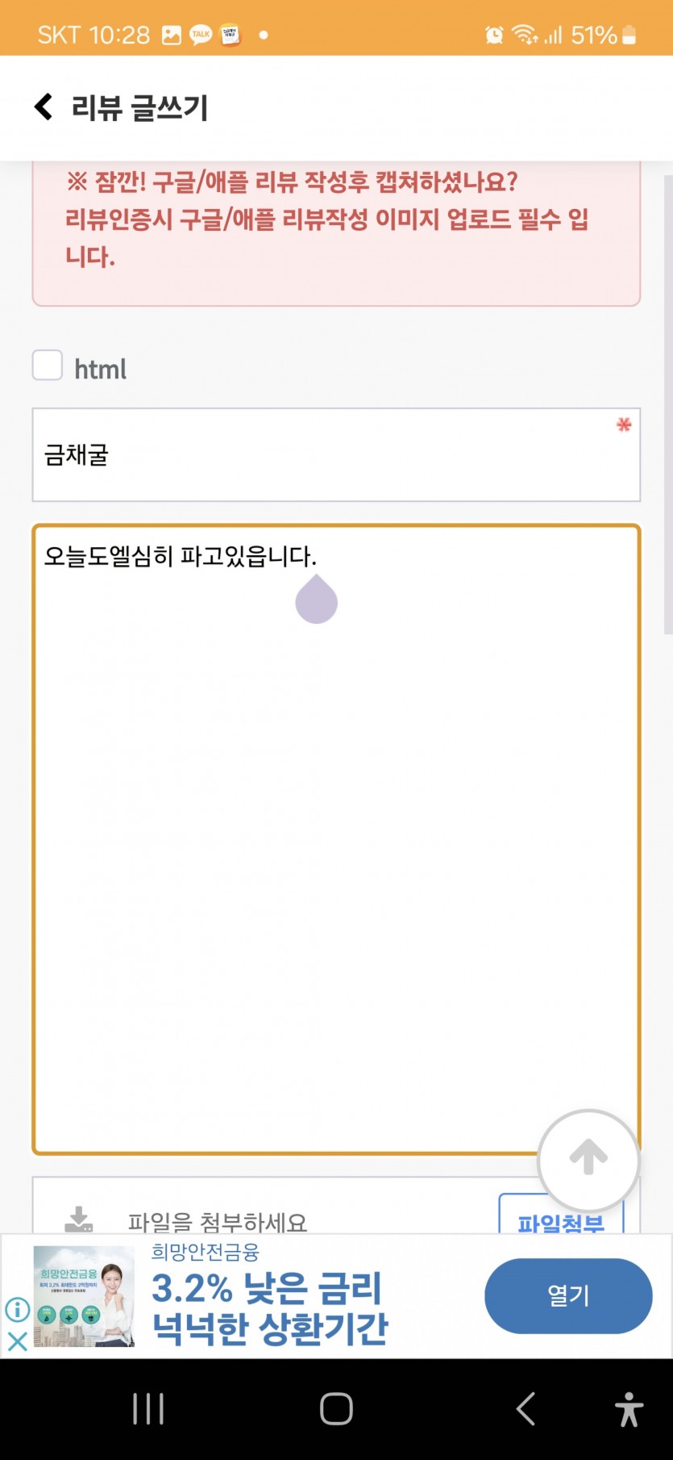Tap the 열기 ad button
The image size is (673, 1460).
[x=568, y=1295]
